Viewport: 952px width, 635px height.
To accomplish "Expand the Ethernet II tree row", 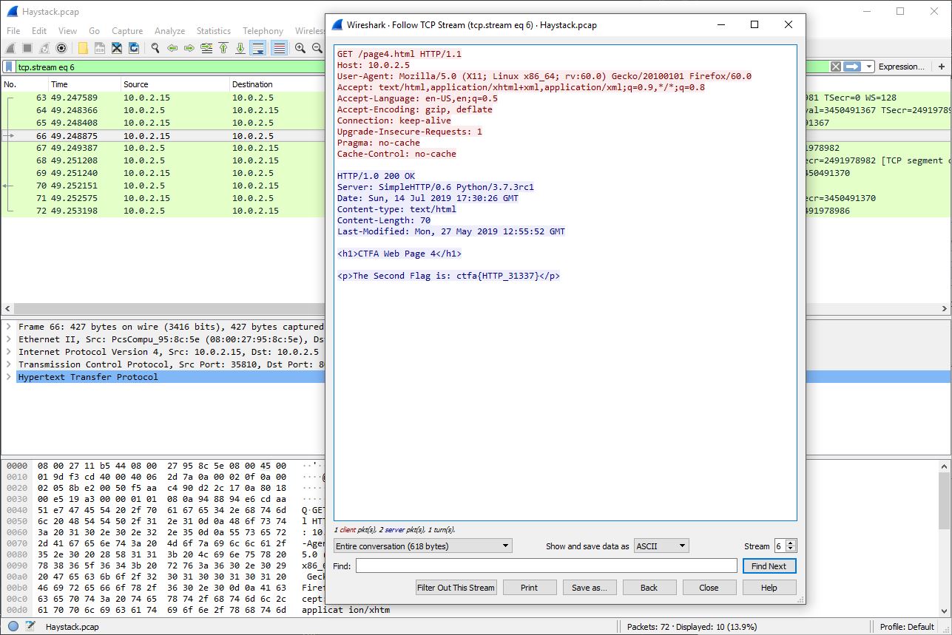I will [x=9, y=339].
